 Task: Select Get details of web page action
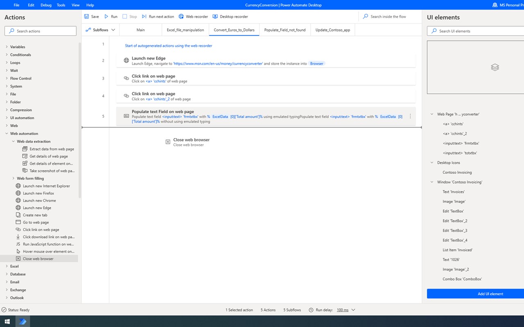(x=45, y=156)
